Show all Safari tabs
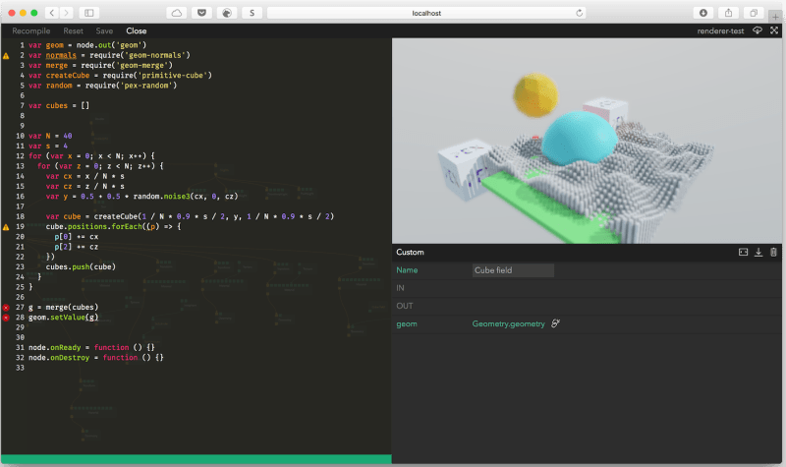786x467 pixels. coord(754,13)
